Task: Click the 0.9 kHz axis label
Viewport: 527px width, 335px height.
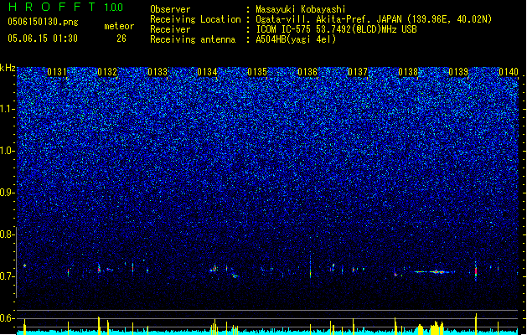Action: point(8,193)
